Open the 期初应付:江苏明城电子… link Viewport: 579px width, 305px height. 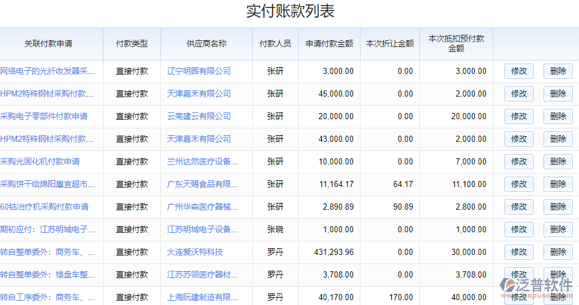(x=48, y=229)
